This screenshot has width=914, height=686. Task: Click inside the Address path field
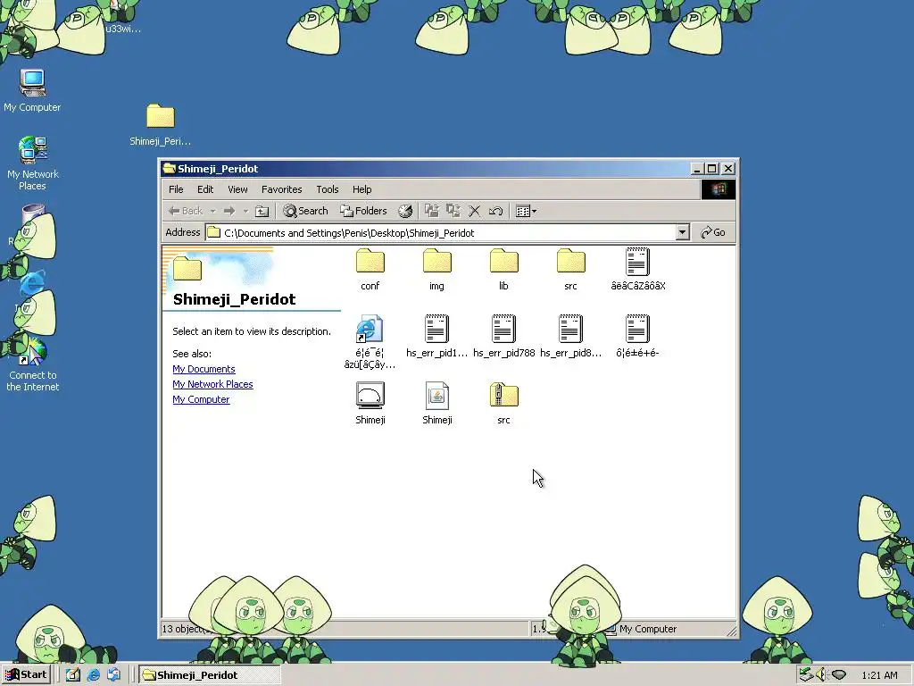coord(441,233)
